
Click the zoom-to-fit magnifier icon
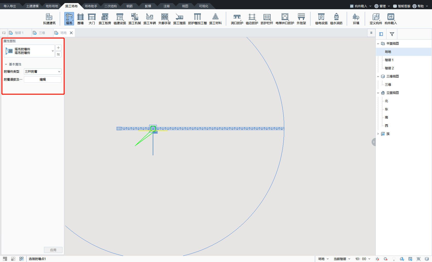click(418, 259)
